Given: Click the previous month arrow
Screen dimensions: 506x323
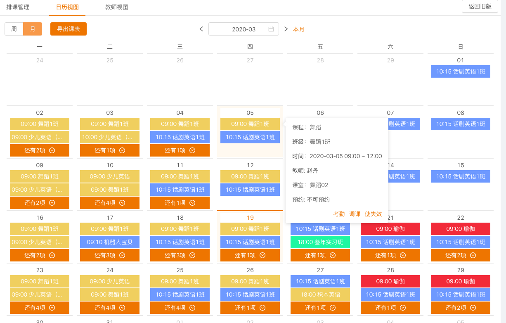Looking at the screenshot, I should point(201,29).
